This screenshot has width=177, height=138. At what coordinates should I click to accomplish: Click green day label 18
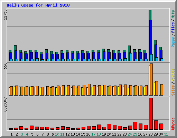point(99,134)
